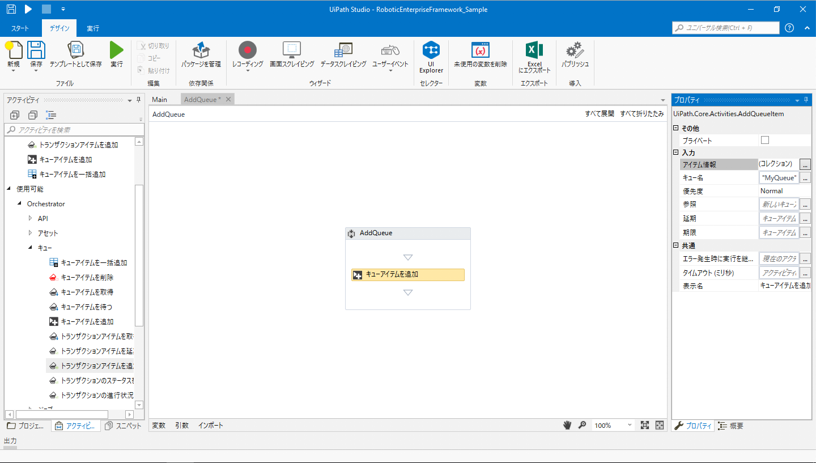Image resolution: width=816 pixels, height=463 pixels.
Task: Expand the アセット tree node
Action: click(31, 233)
